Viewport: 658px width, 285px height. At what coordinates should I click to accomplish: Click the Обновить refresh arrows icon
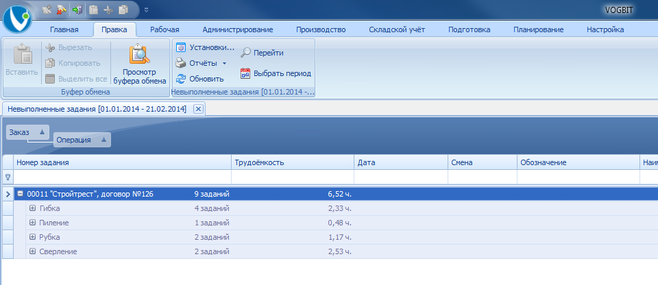(180, 79)
